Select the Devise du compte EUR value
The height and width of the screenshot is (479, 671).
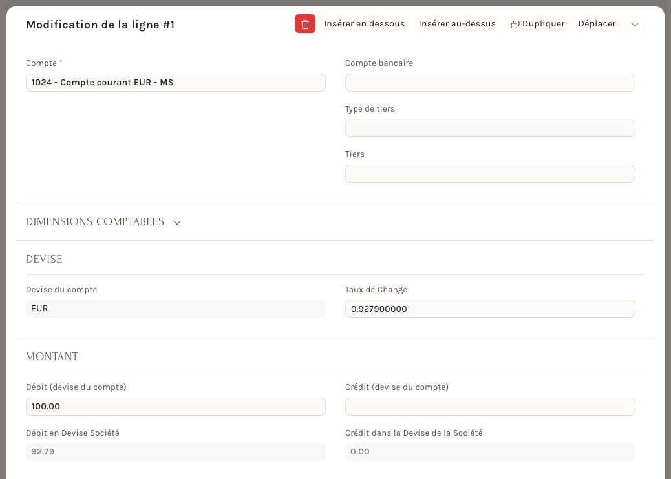click(175, 309)
